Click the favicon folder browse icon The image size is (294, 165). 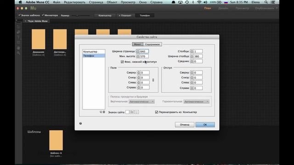point(132,112)
